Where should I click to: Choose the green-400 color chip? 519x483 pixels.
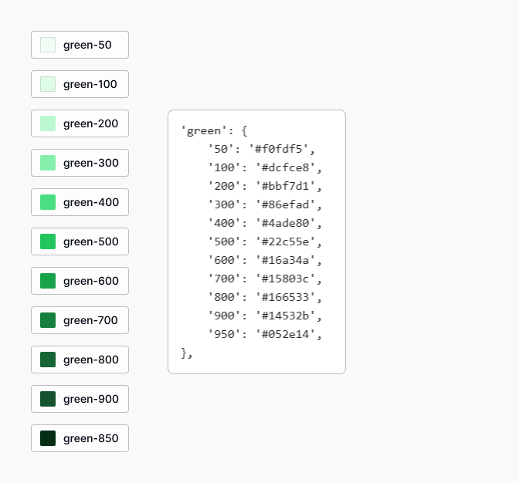click(x=80, y=202)
